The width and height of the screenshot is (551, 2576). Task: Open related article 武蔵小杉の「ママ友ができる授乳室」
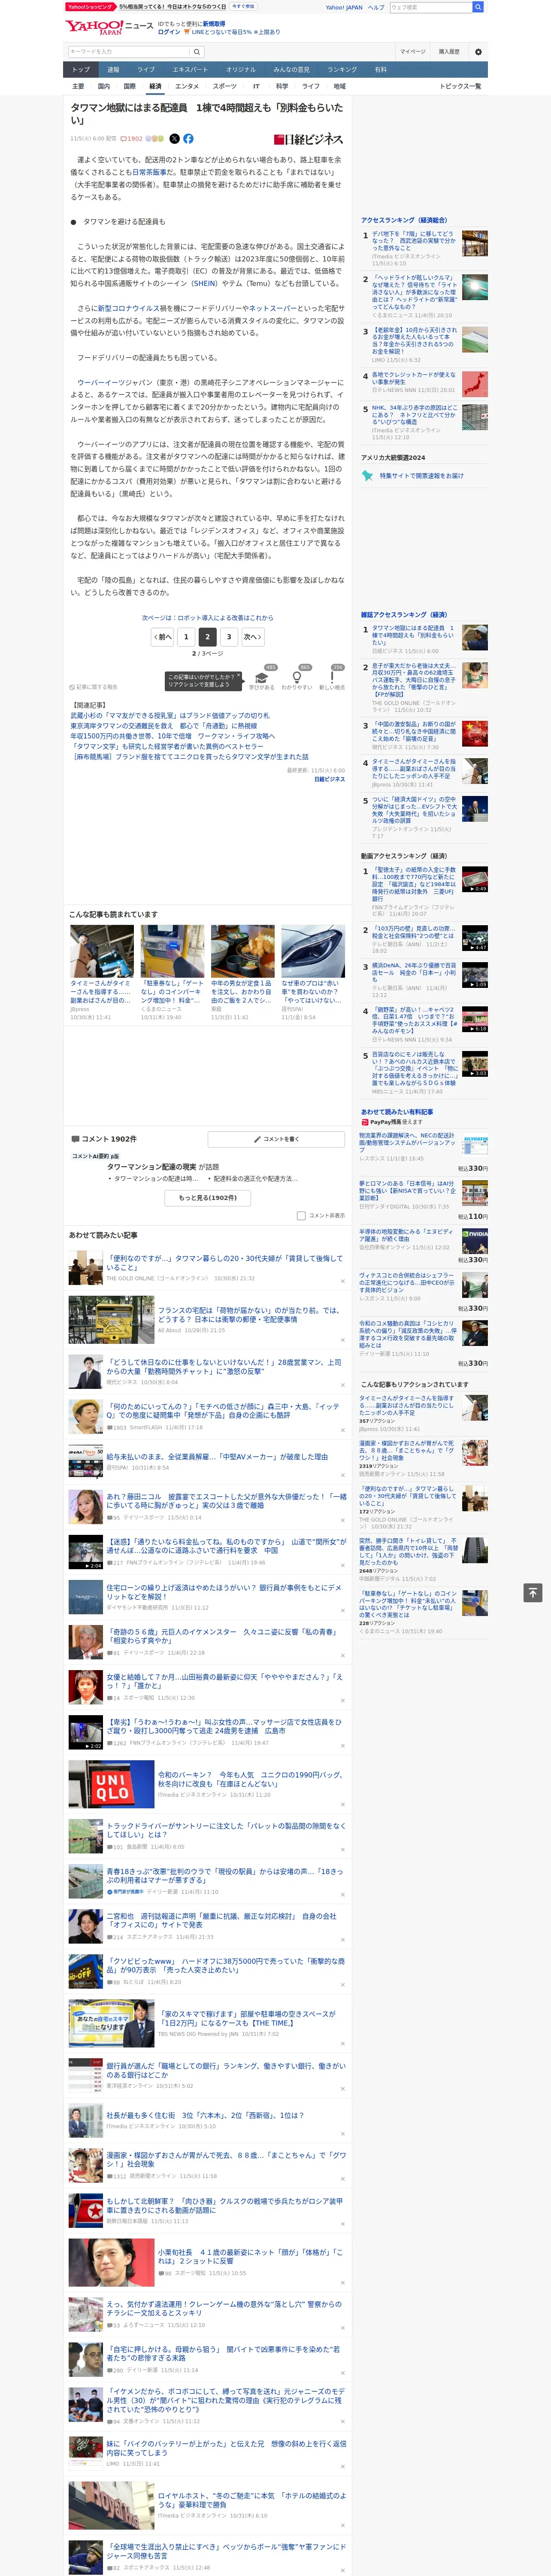tap(170, 716)
